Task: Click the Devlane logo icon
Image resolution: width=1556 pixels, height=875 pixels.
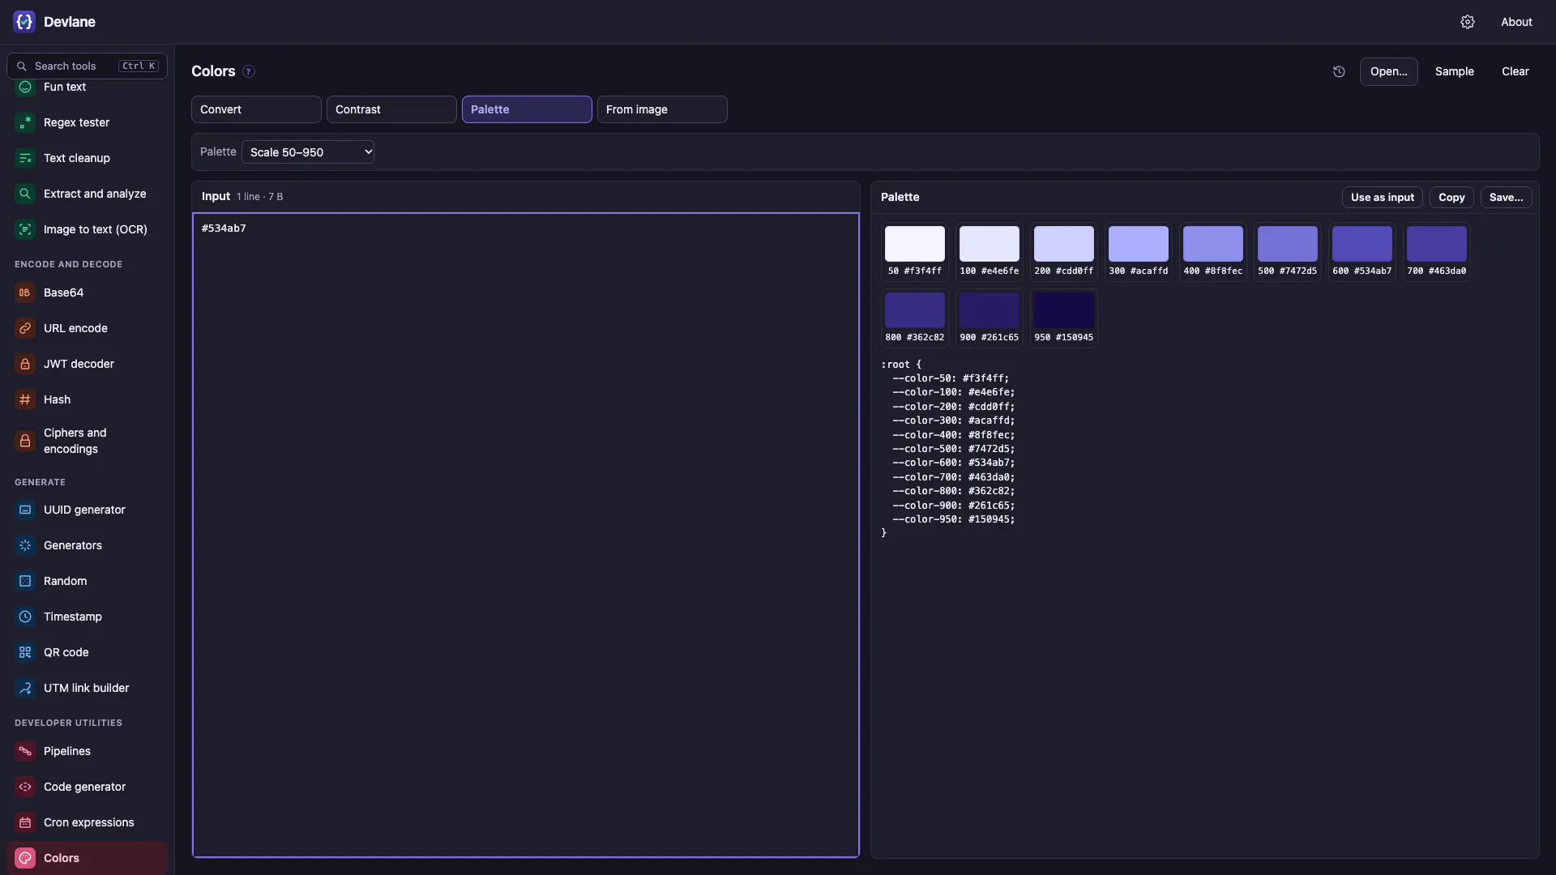Action: pyautogui.click(x=24, y=22)
